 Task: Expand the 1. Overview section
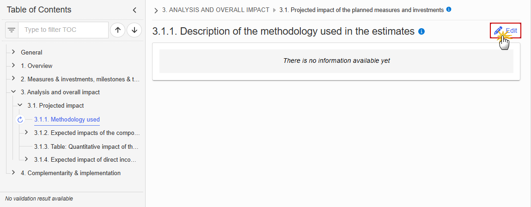tap(13, 65)
